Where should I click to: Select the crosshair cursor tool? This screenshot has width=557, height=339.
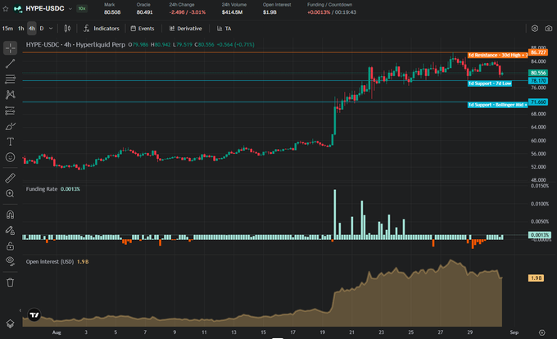click(x=11, y=48)
